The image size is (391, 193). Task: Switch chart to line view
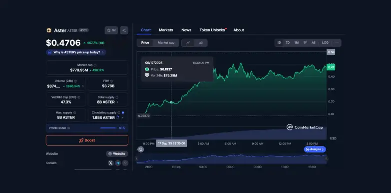(188, 43)
